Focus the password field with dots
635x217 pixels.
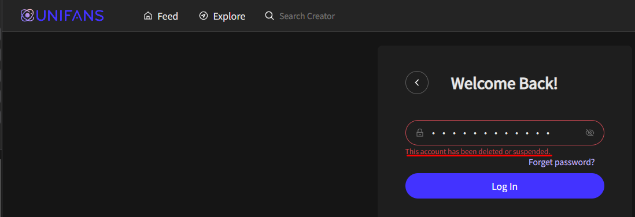pyautogui.click(x=505, y=133)
